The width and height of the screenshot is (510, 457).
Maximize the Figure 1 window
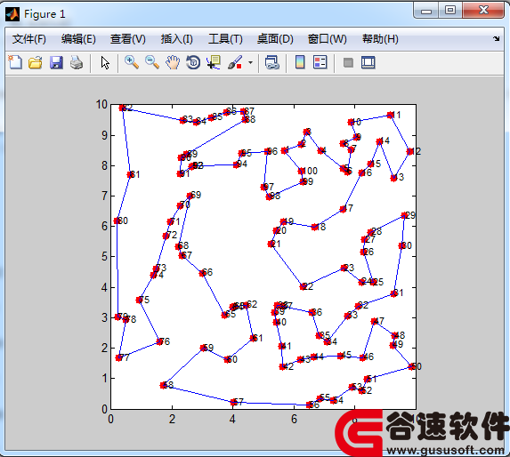click(450, 11)
